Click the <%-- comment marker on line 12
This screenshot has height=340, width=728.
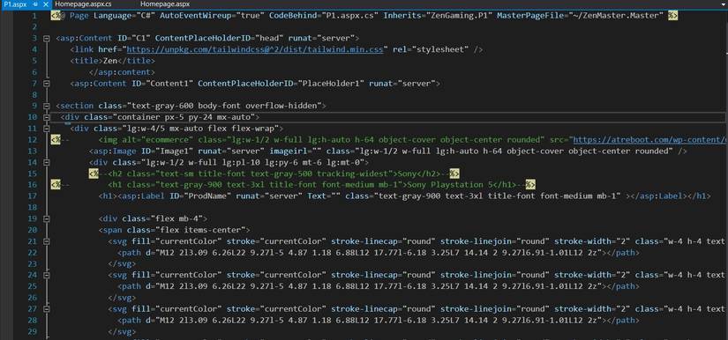60,139
